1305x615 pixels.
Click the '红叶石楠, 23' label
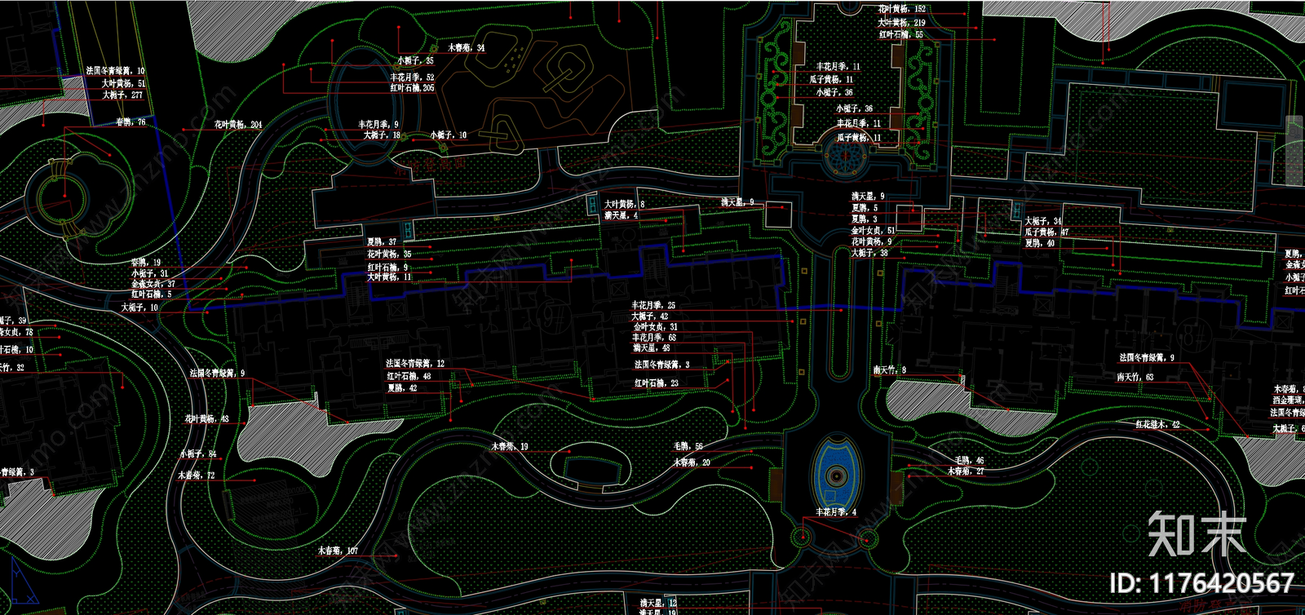[657, 383]
